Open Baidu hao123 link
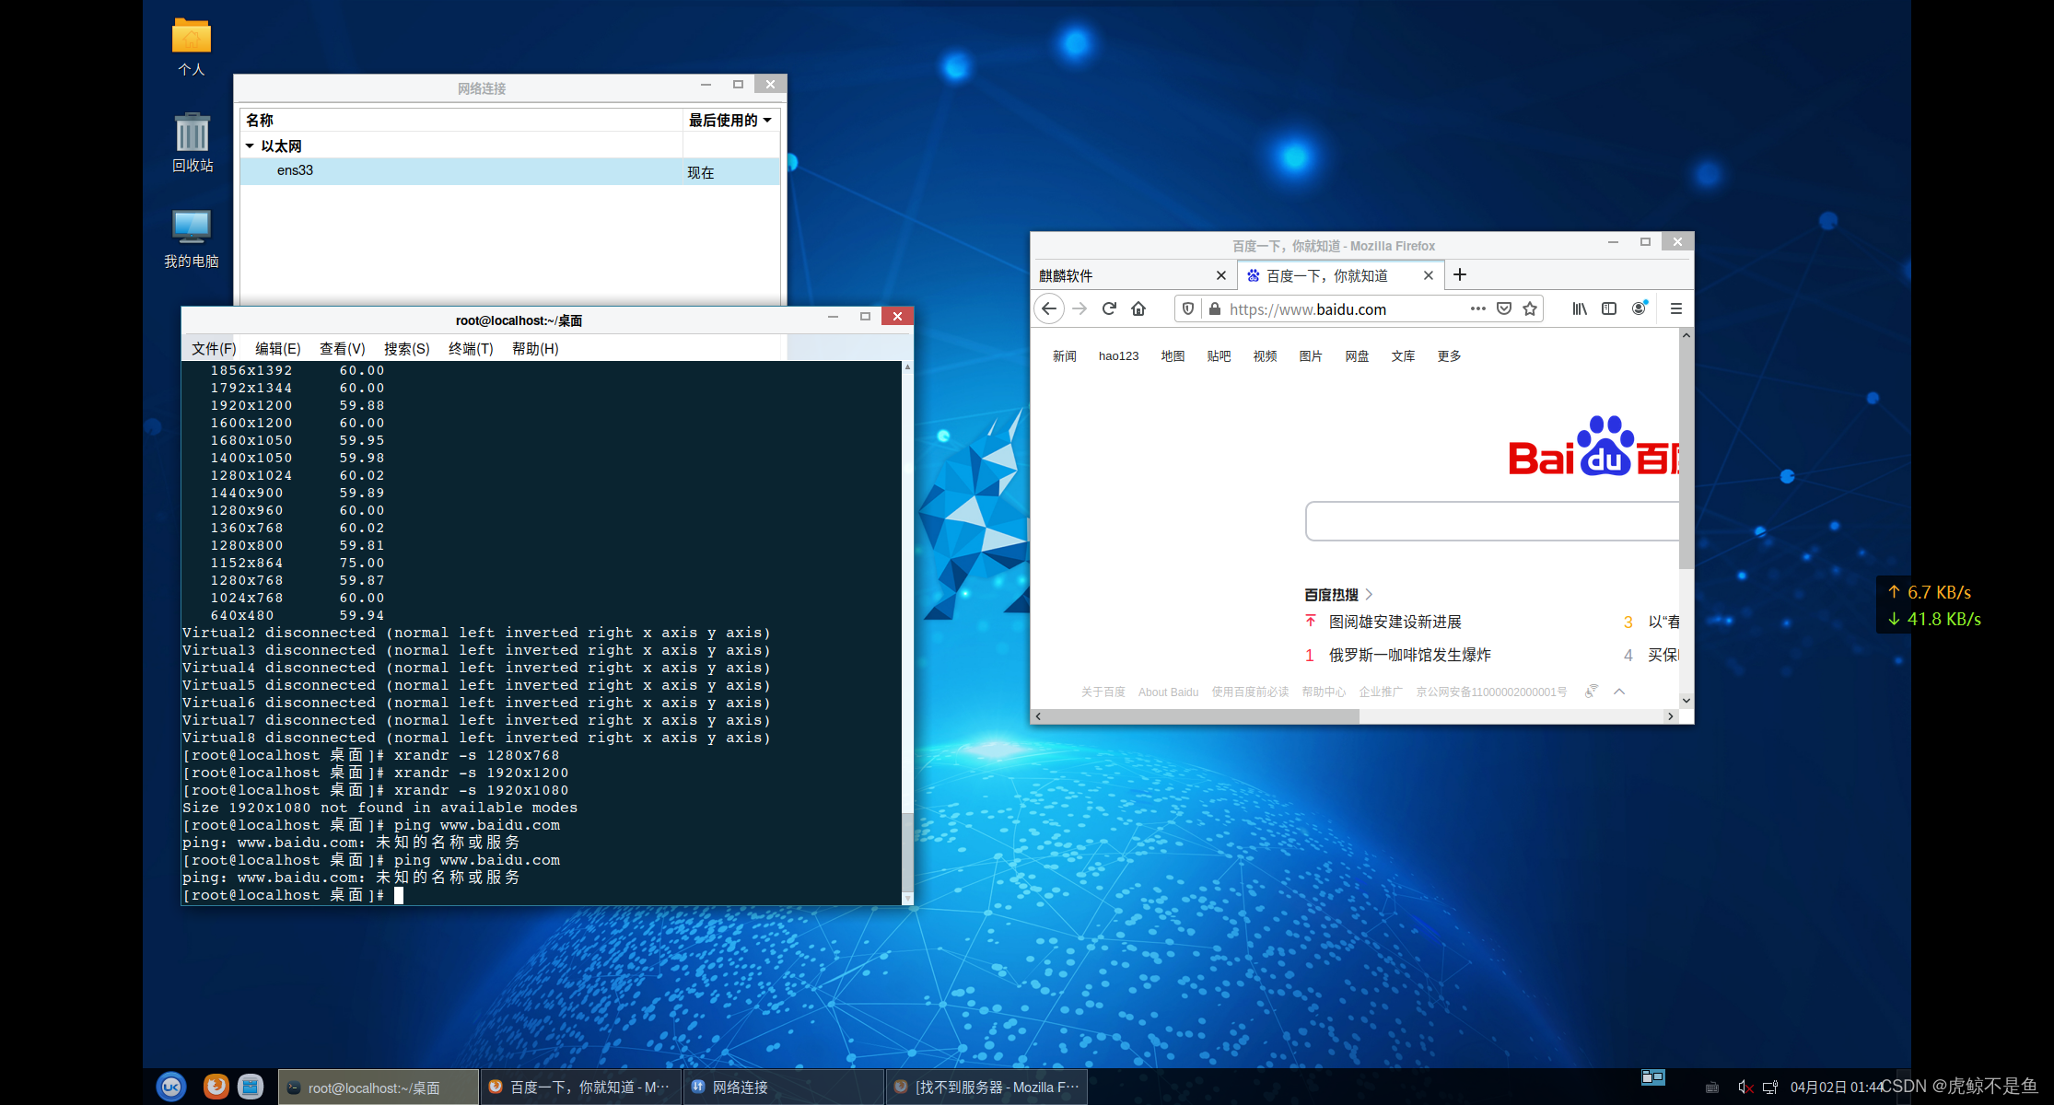This screenshot has width=2054, height=1105. coord(1118,356)
